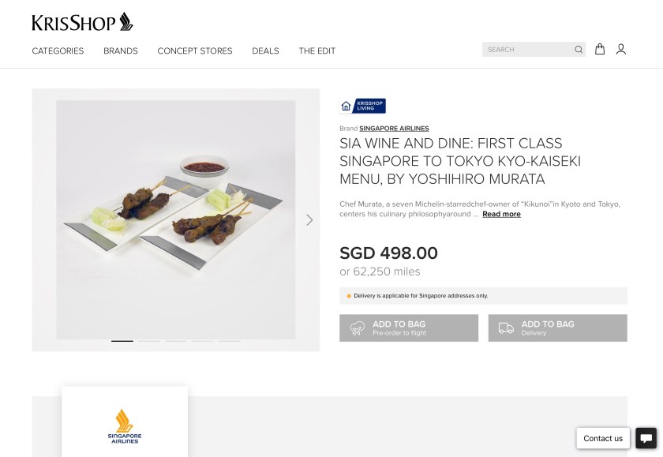Open the Brands menu
Viewport: 663px width, 457px height.
click(121, 51)
